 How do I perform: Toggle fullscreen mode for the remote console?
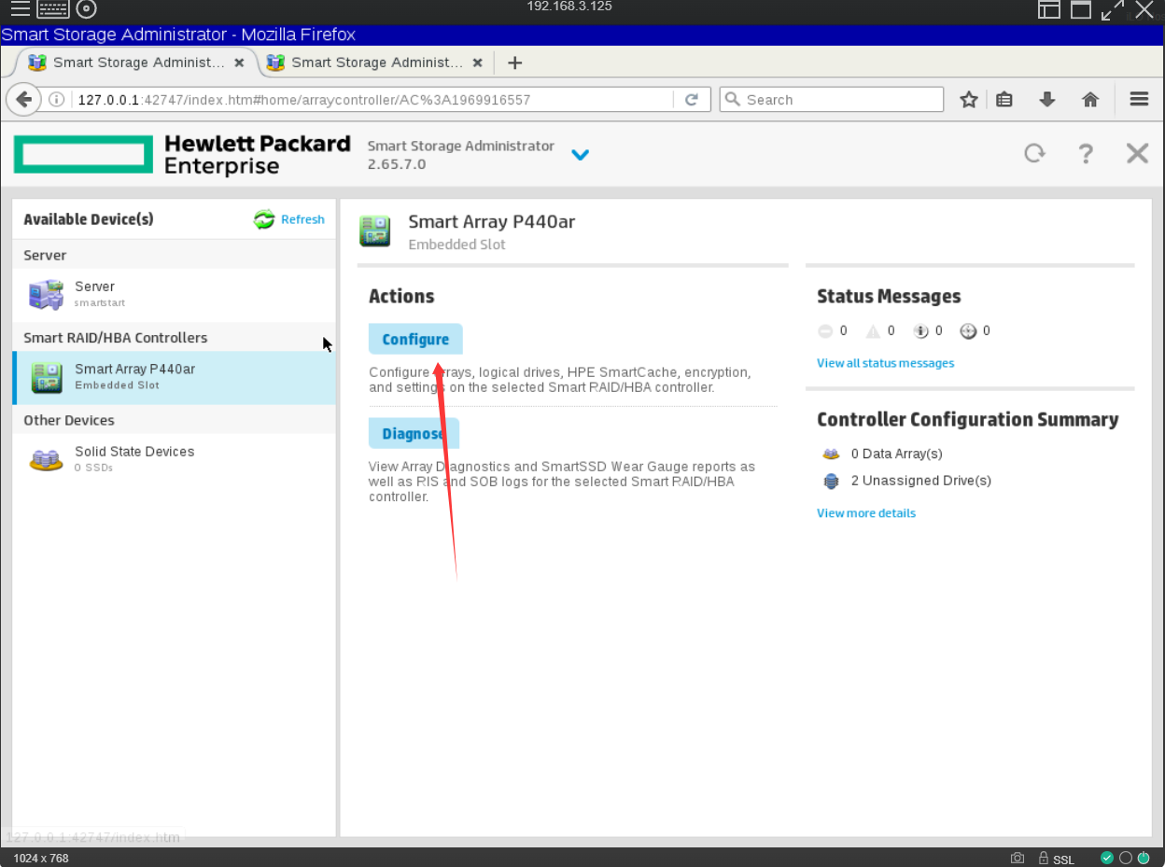click(x=1113, y=9)
